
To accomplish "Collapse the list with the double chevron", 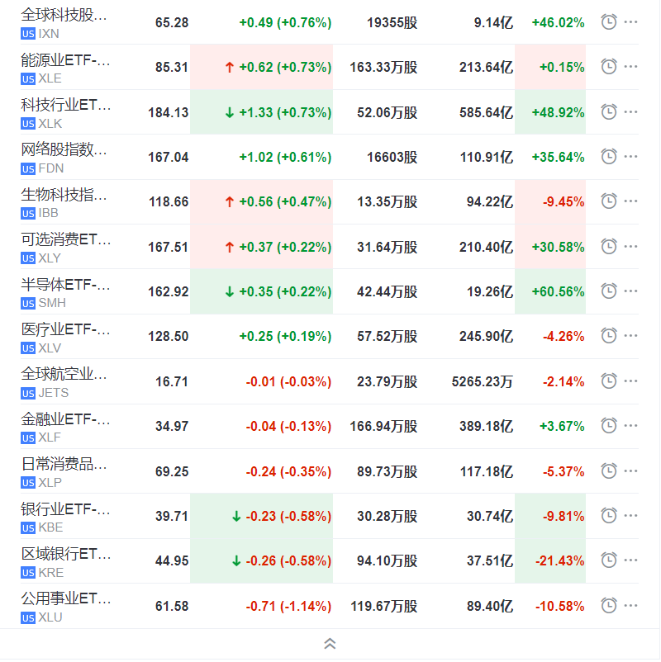I will 330,642.
